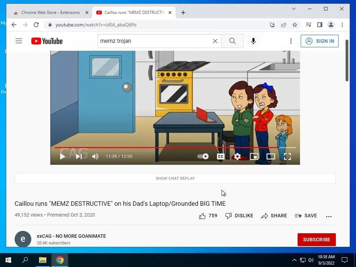This screenshot has height=267, width=356.
Task: Switch to Chrome Web Store - Extensions tab
Action: coord(50,13)
